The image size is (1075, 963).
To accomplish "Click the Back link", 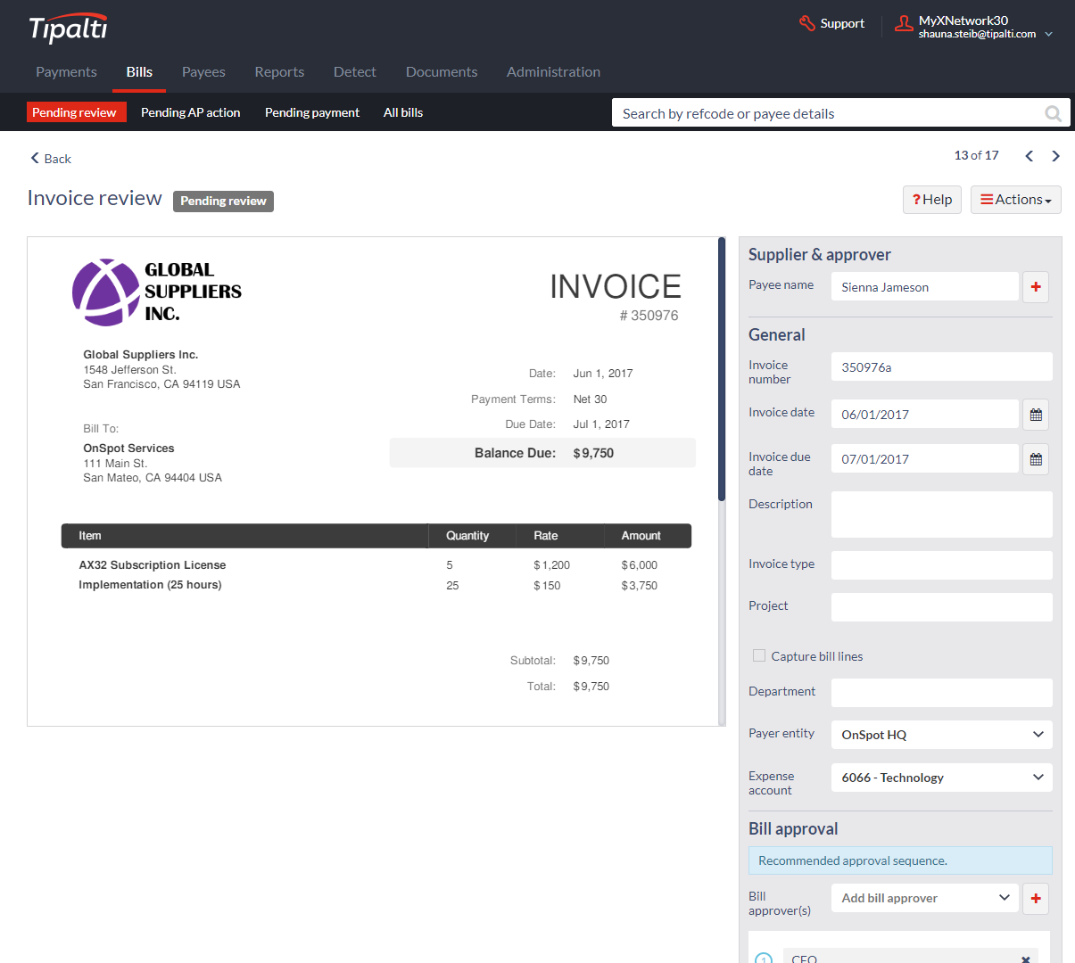I will tap(51, 159).
